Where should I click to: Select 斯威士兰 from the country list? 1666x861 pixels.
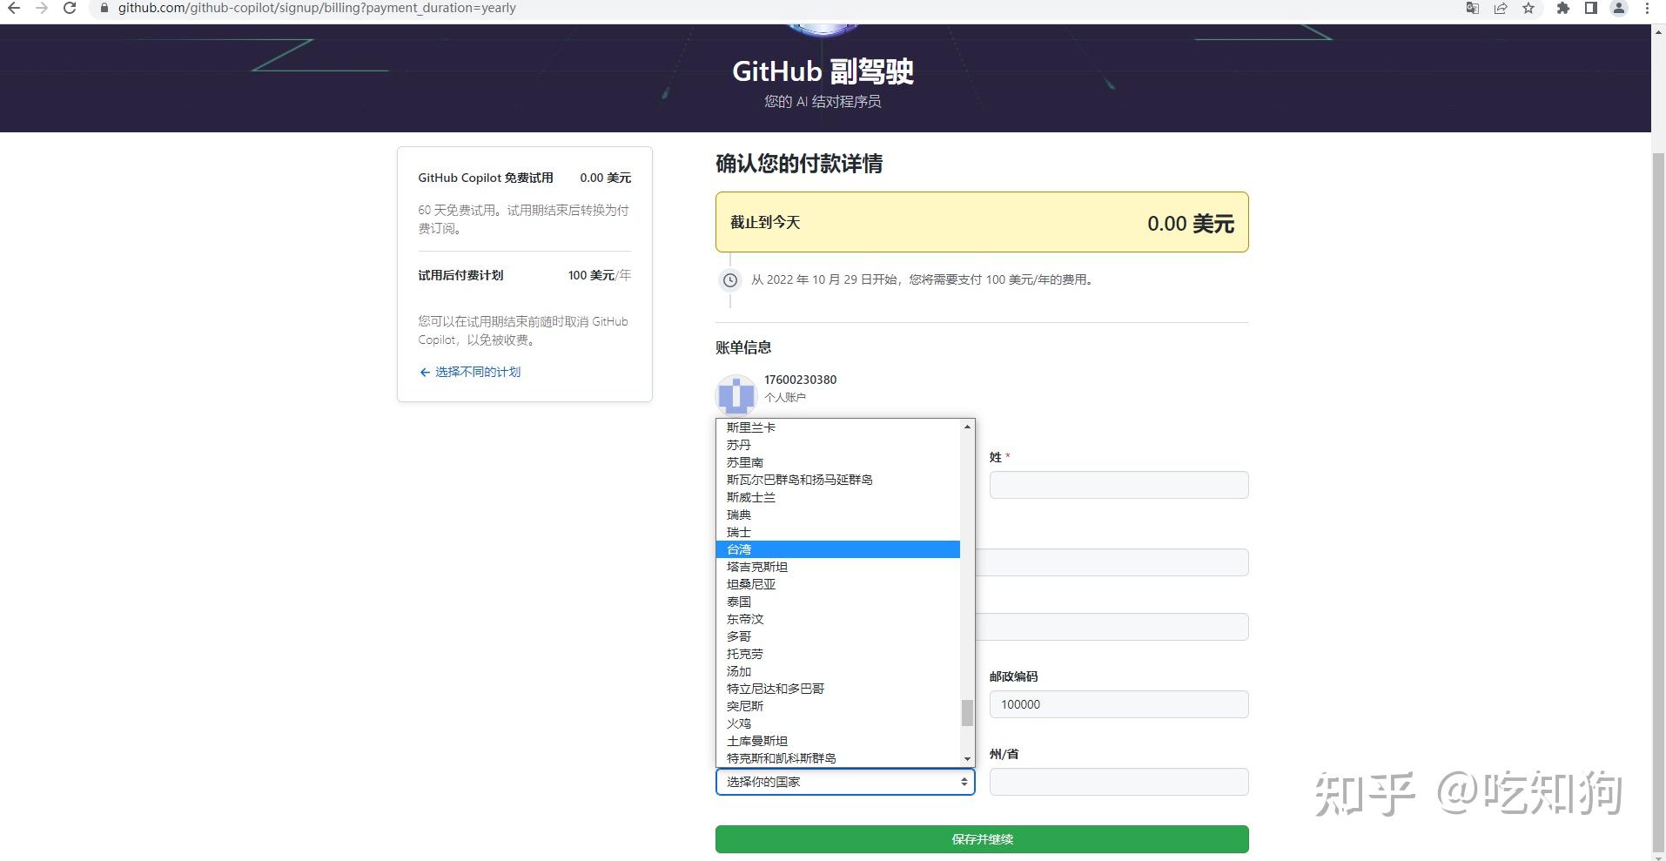(838, 497)
